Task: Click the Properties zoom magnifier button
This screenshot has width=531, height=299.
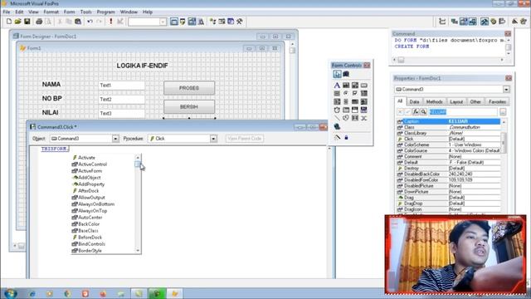Action: [423, 112]
